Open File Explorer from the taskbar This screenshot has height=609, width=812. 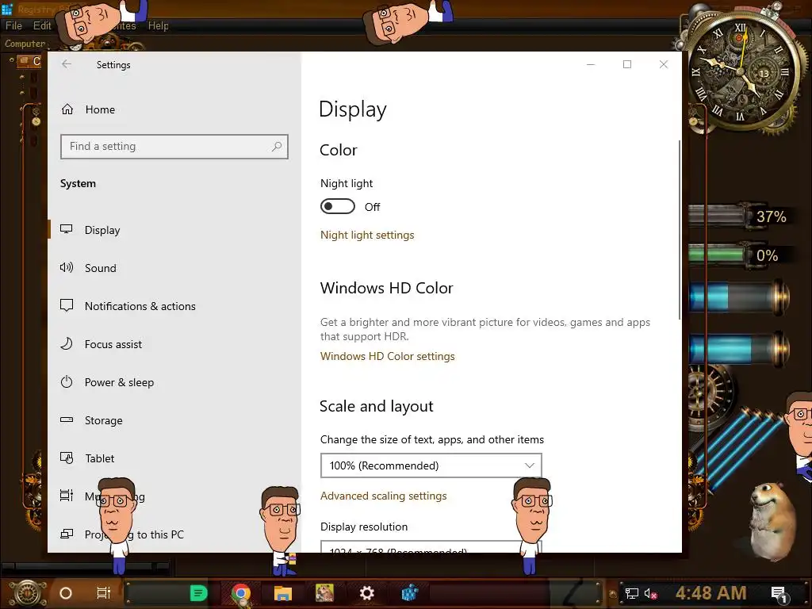283,593
